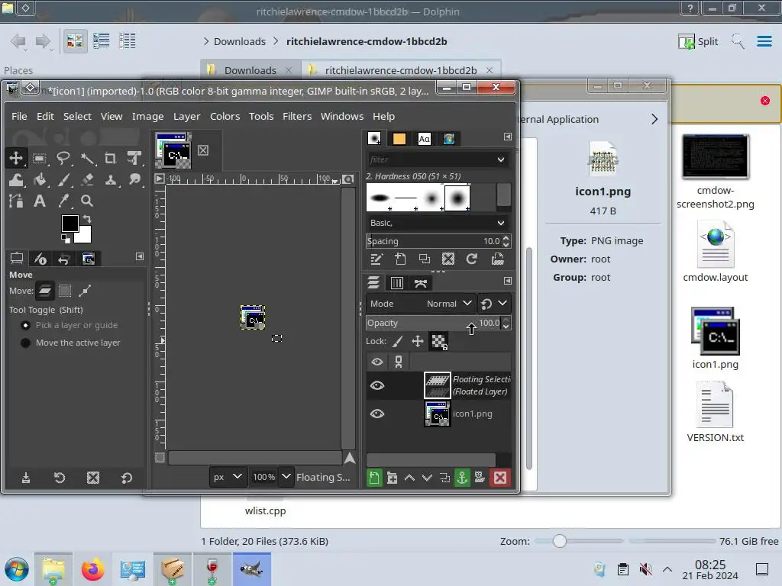Image resolution: width=782 pixels, height=586 pixels.
Task: Open brushes dock tab menu arrow
Action: coord(507,137)
